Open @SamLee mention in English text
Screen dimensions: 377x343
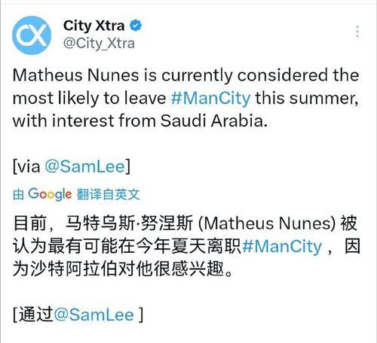85,166
